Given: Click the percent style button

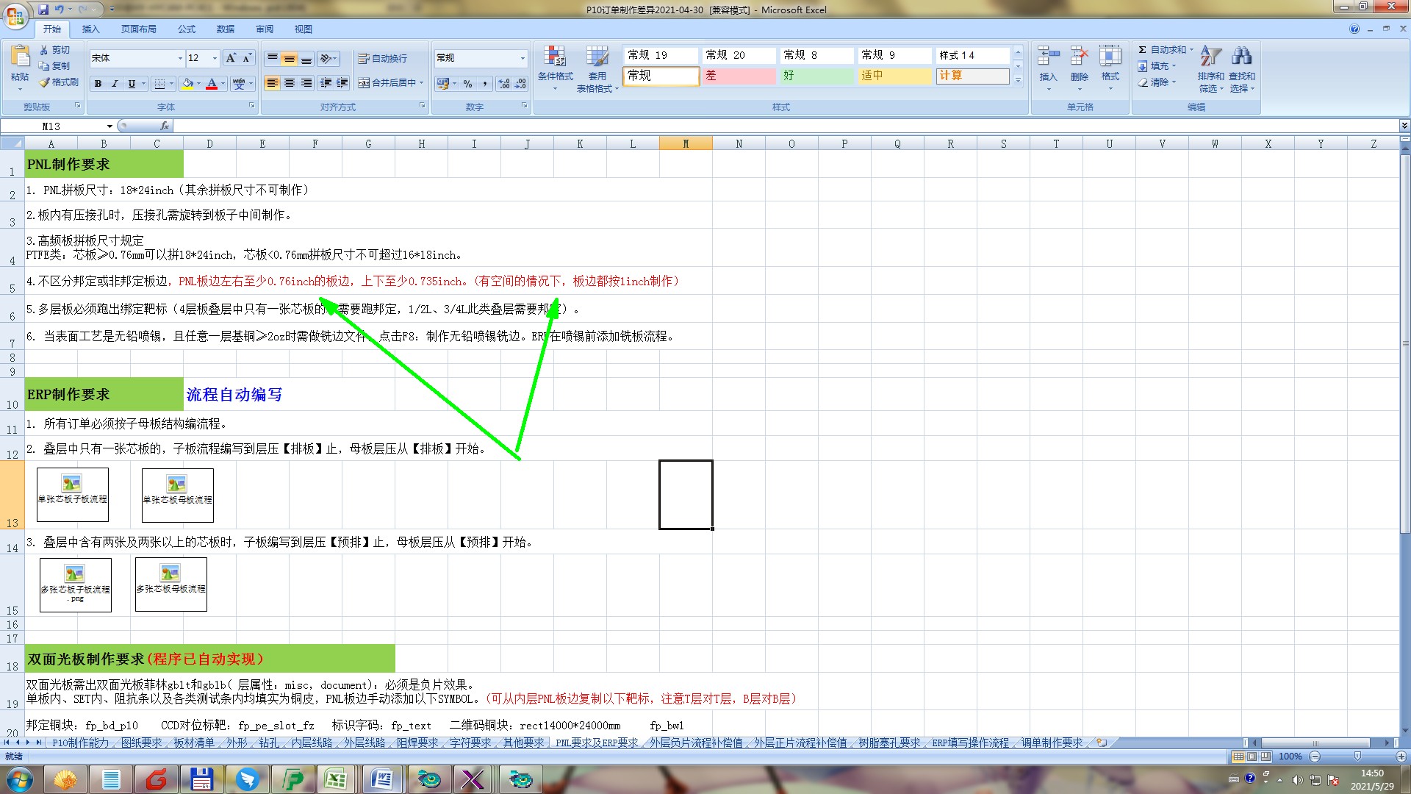Looking at the screenshot, I should (467, 84).
